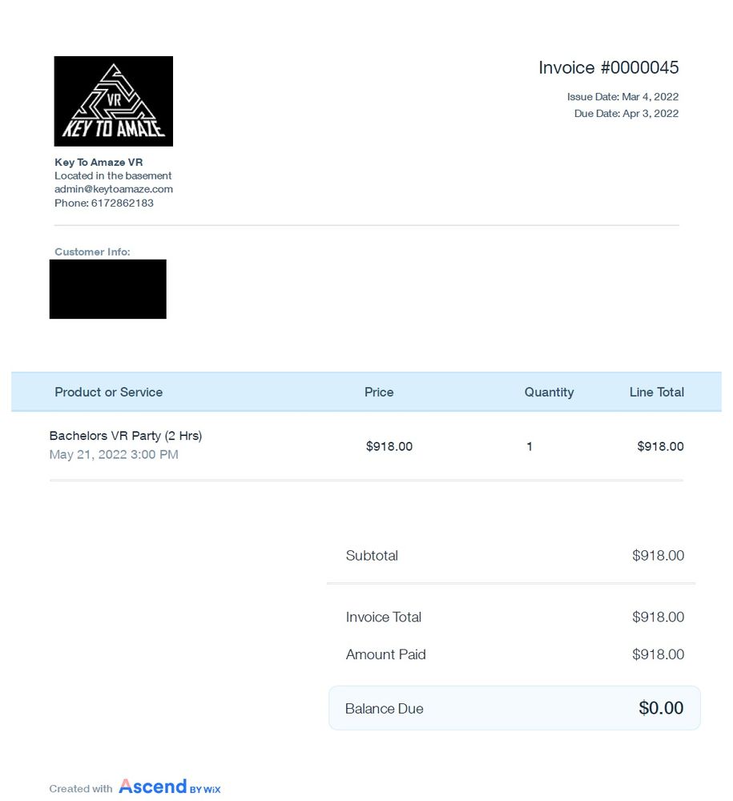Image resolution: width=733 pixels, height=801 pixels.
Task: Click the Price column header
Action: pyautogui.click(x=378, y=392)
